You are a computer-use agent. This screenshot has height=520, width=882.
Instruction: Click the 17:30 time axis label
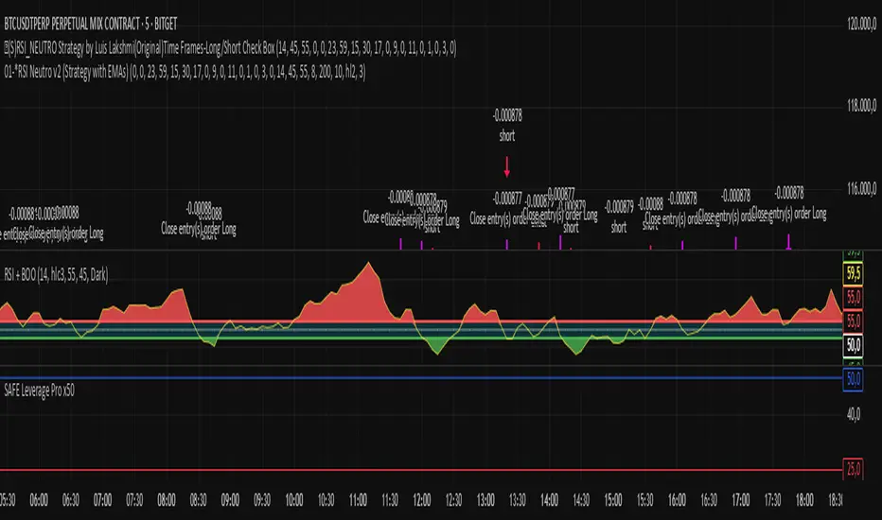click(x=773, y=499)
